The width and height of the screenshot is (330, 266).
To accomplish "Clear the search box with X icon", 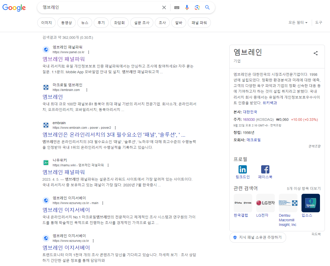I will point(164,7).
